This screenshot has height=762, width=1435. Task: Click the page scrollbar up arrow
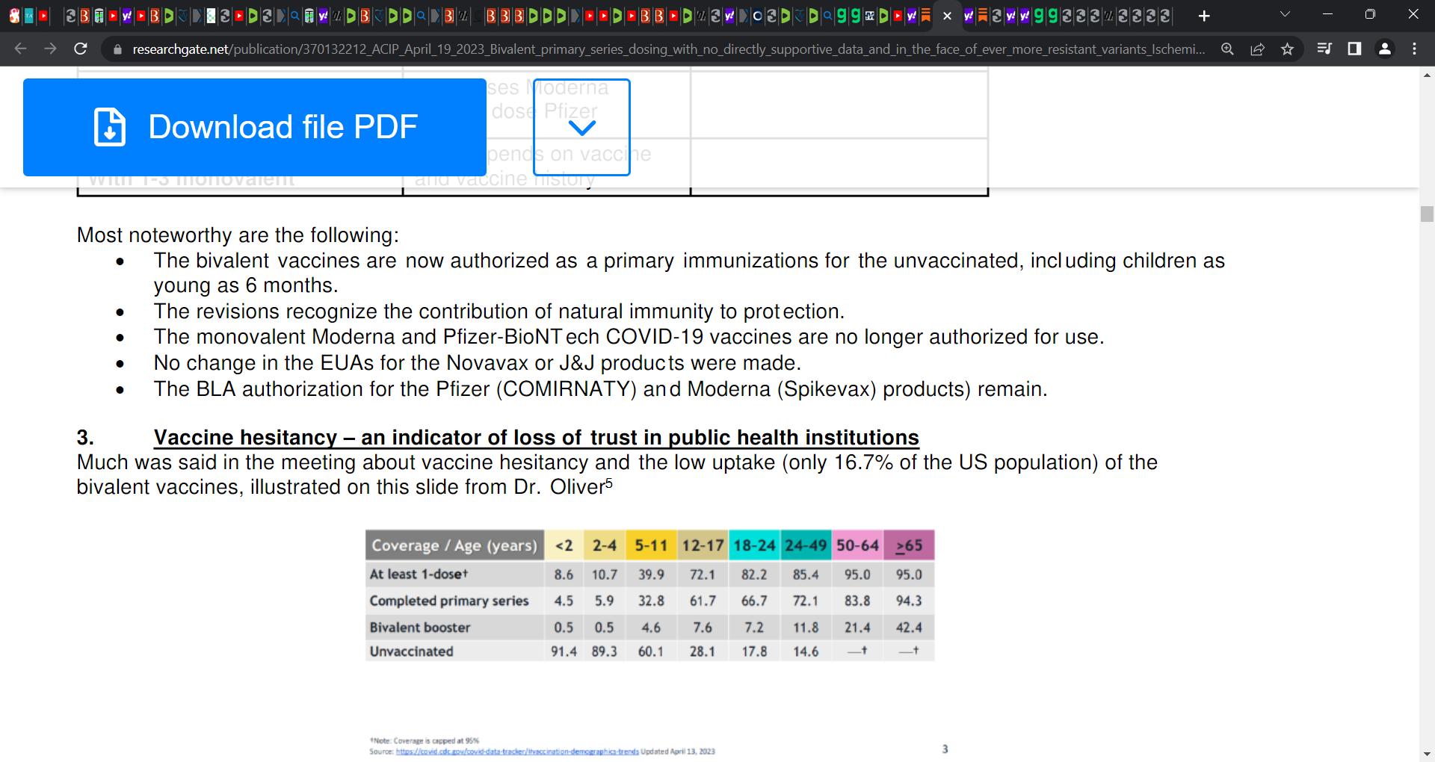(x=1427, y=75)
